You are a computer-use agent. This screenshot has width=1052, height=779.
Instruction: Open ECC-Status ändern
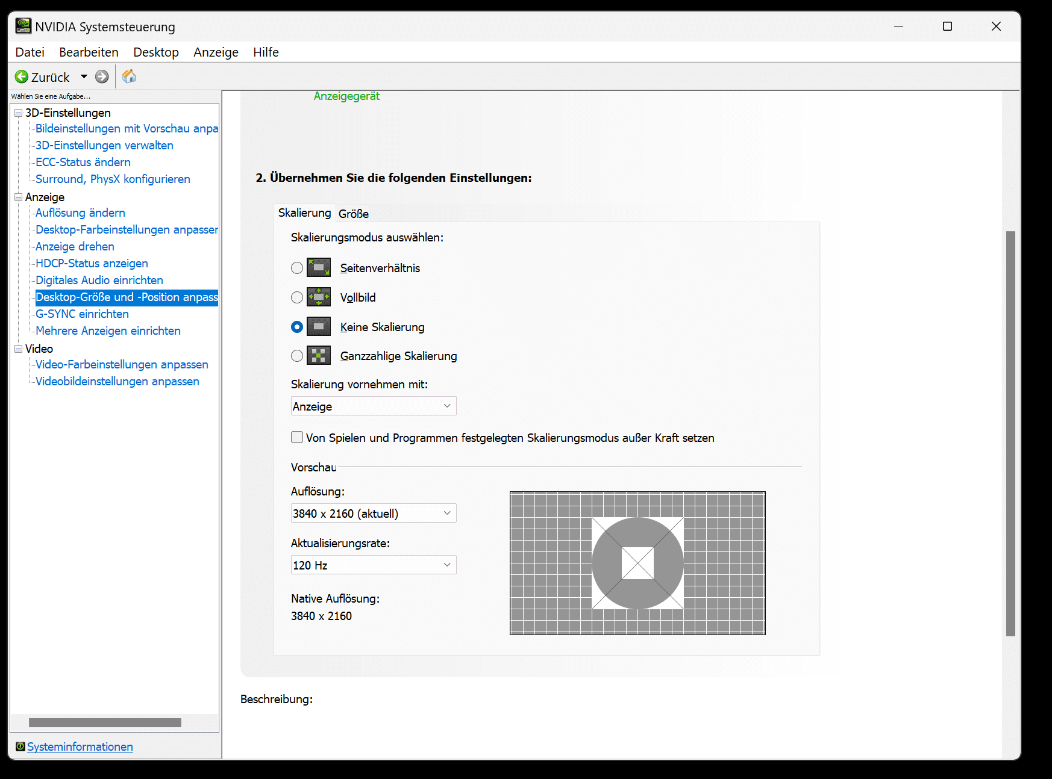point(83,162)
